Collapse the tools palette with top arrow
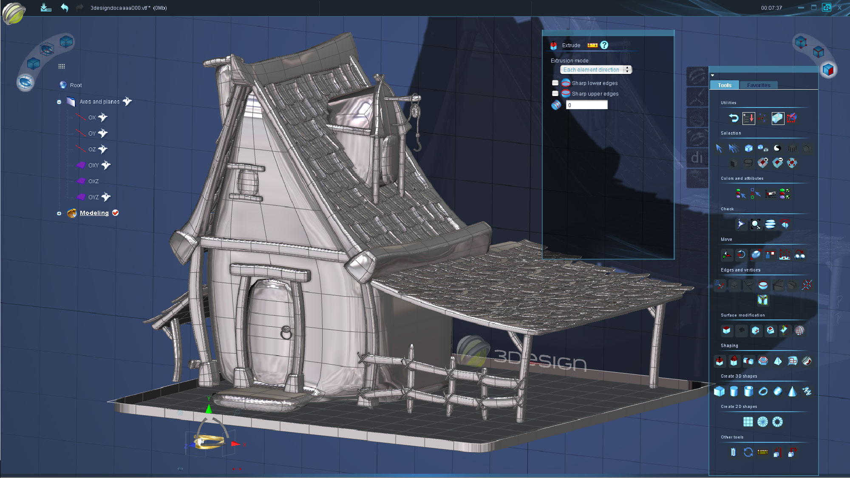This screenshot has width=850, height=478. pos(713,75)
